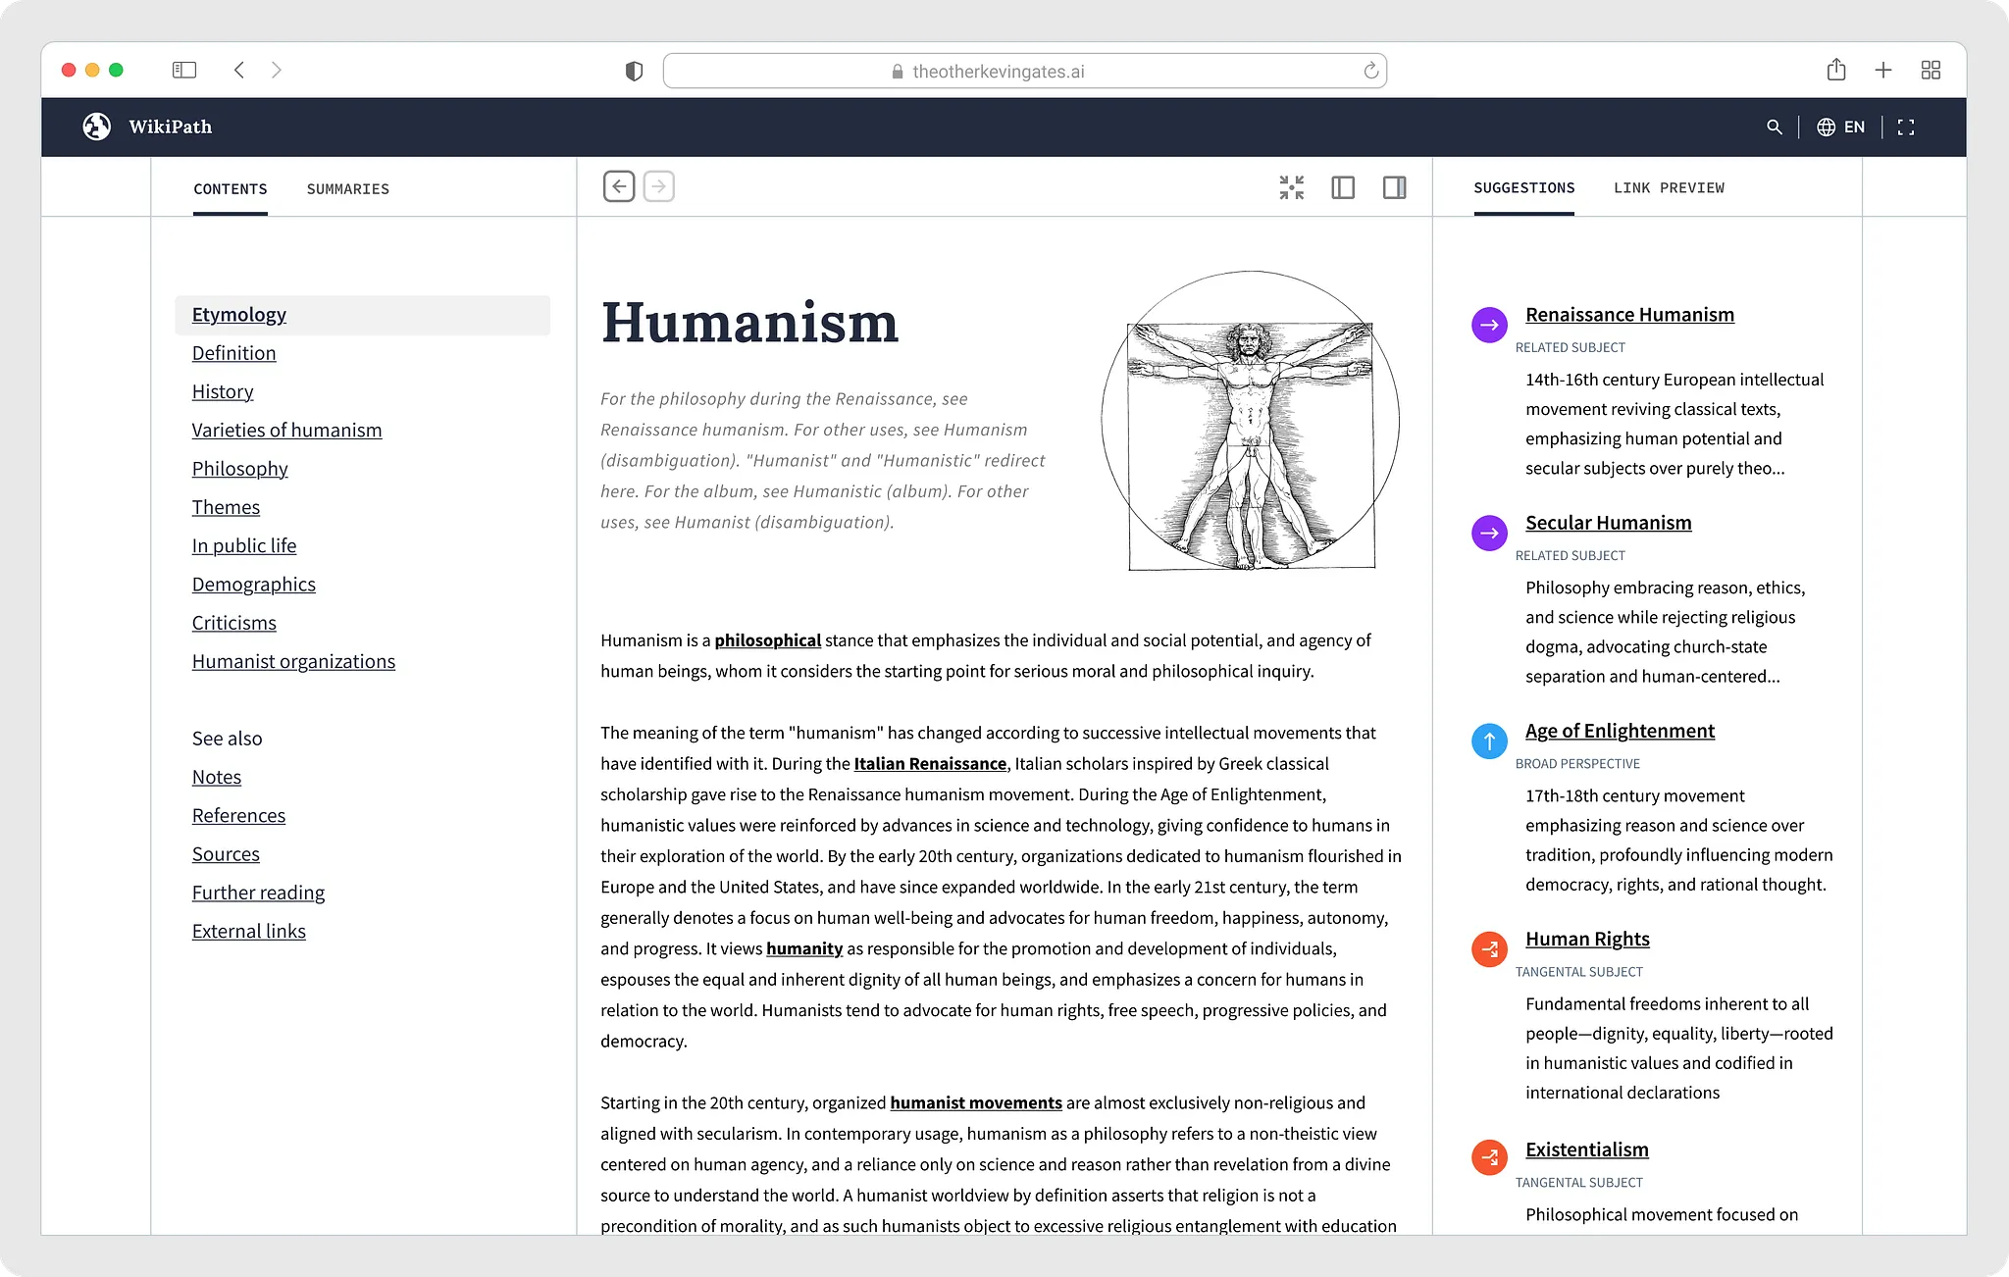Enter fullscreen mode via header icon
This screenshot has height=1277, width=2009.
coord(1905,128)
